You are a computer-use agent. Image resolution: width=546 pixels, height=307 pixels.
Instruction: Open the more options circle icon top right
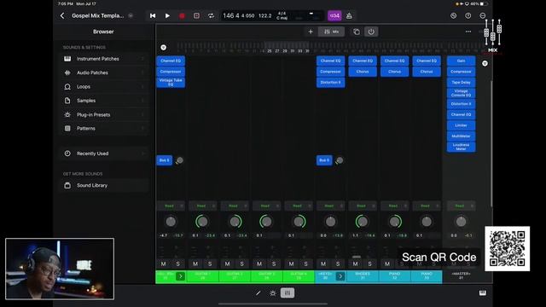483,15
